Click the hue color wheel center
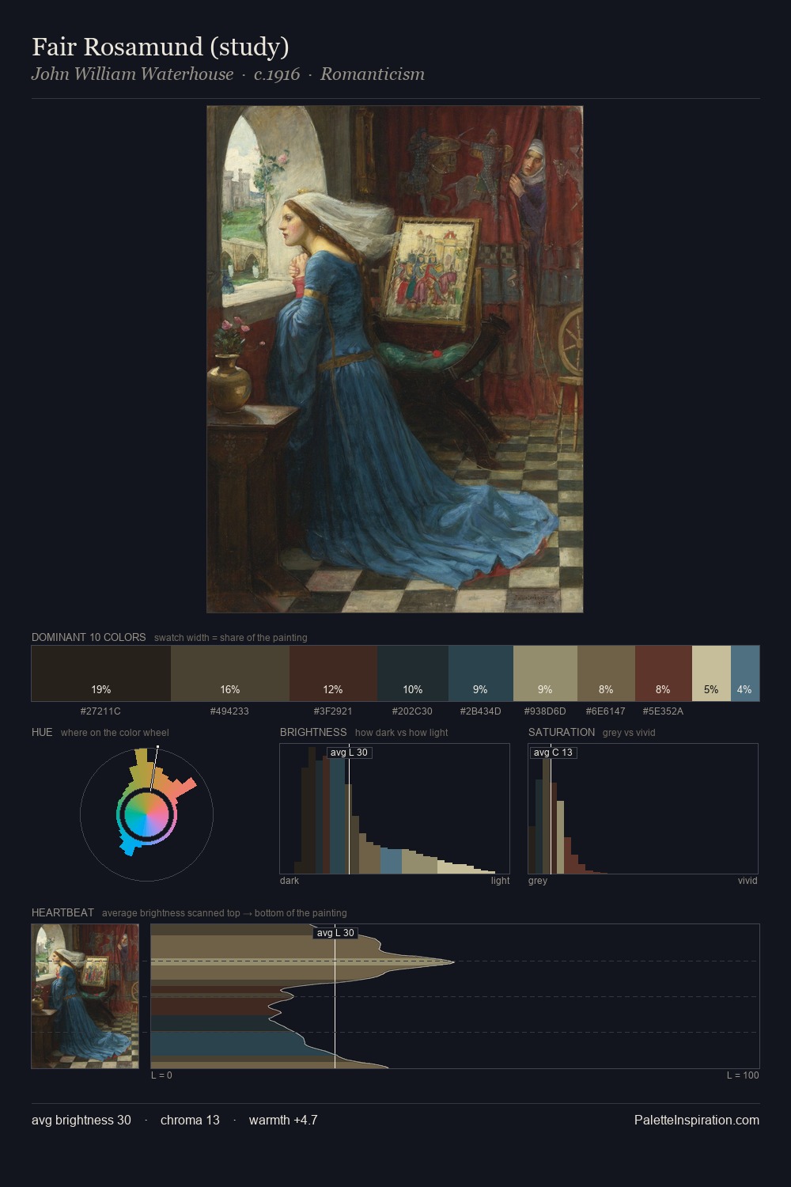This screenshot has width=791, height=1187. tap(146, 814)
